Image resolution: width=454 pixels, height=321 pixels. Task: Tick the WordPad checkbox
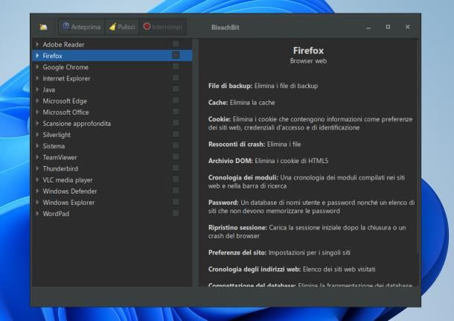point(176,214)
